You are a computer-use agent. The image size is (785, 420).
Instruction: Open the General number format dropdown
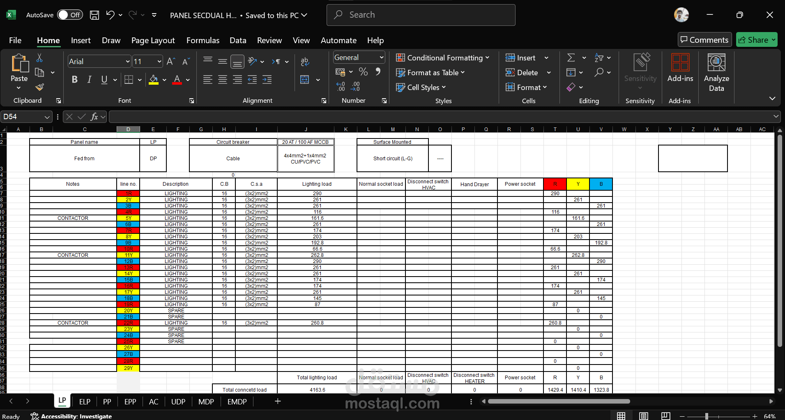click(382, 58)
